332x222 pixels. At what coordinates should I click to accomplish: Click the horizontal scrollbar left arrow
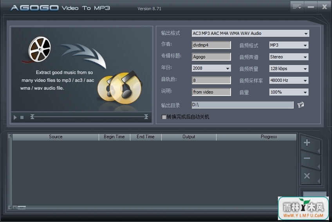tap(14, 208)
